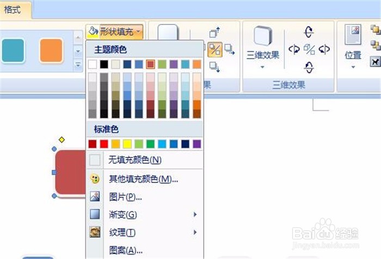Click the text wrapping icon

coord(376,61)
